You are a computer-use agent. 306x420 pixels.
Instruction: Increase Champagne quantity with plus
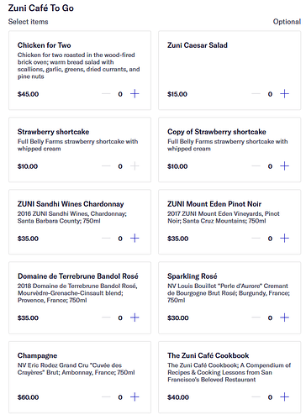[135, 396]
